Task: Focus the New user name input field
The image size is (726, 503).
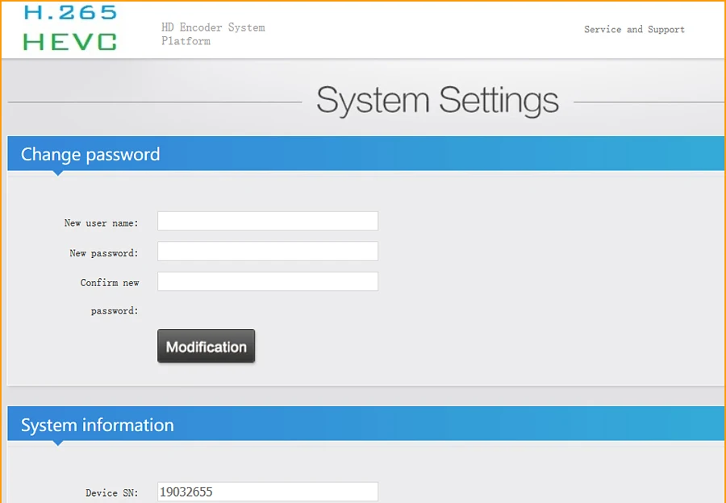Action: [268, 221]
